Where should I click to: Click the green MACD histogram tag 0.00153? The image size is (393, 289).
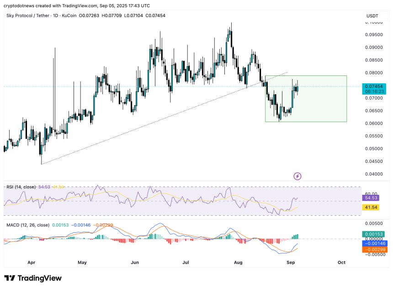[374, 234]
